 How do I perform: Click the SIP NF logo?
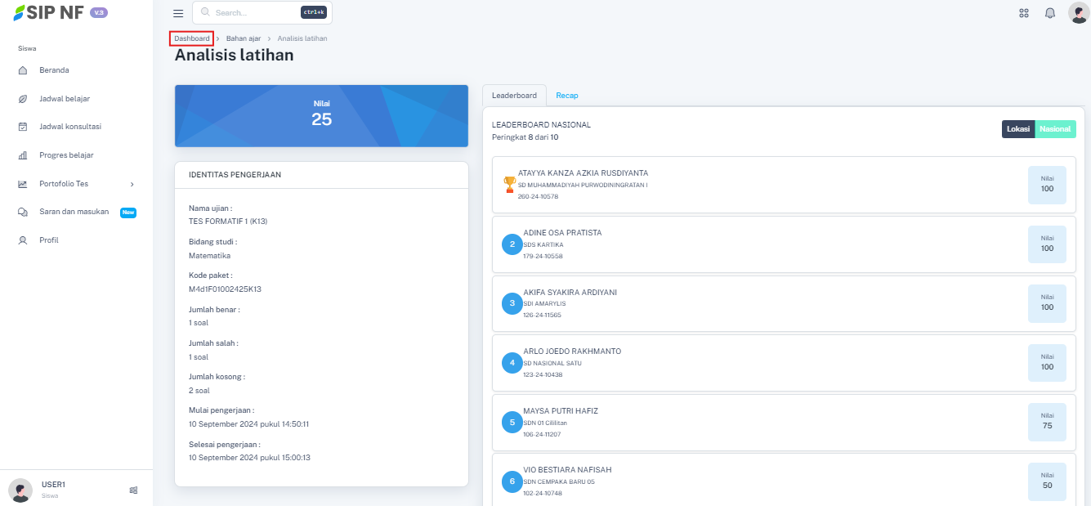(49, 13)
